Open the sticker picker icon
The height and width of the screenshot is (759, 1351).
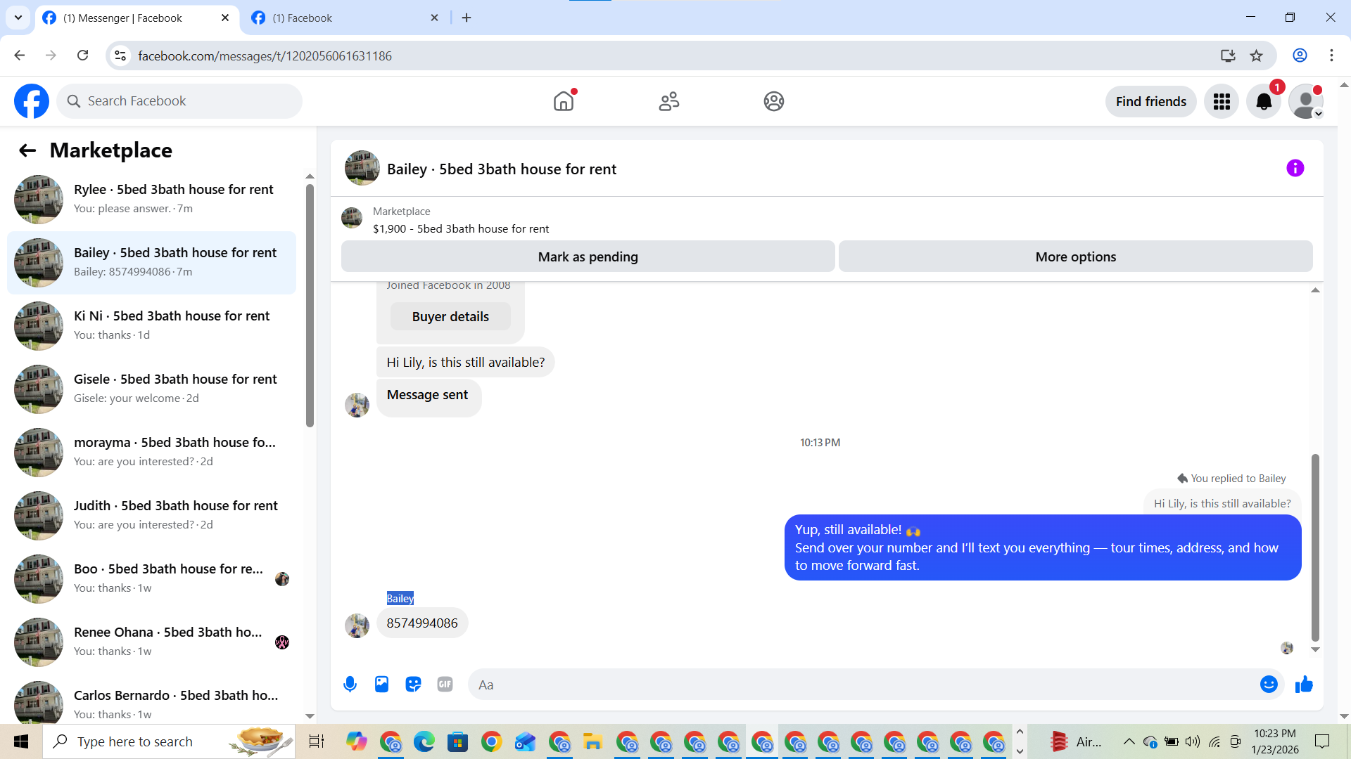tap(413, 684)
